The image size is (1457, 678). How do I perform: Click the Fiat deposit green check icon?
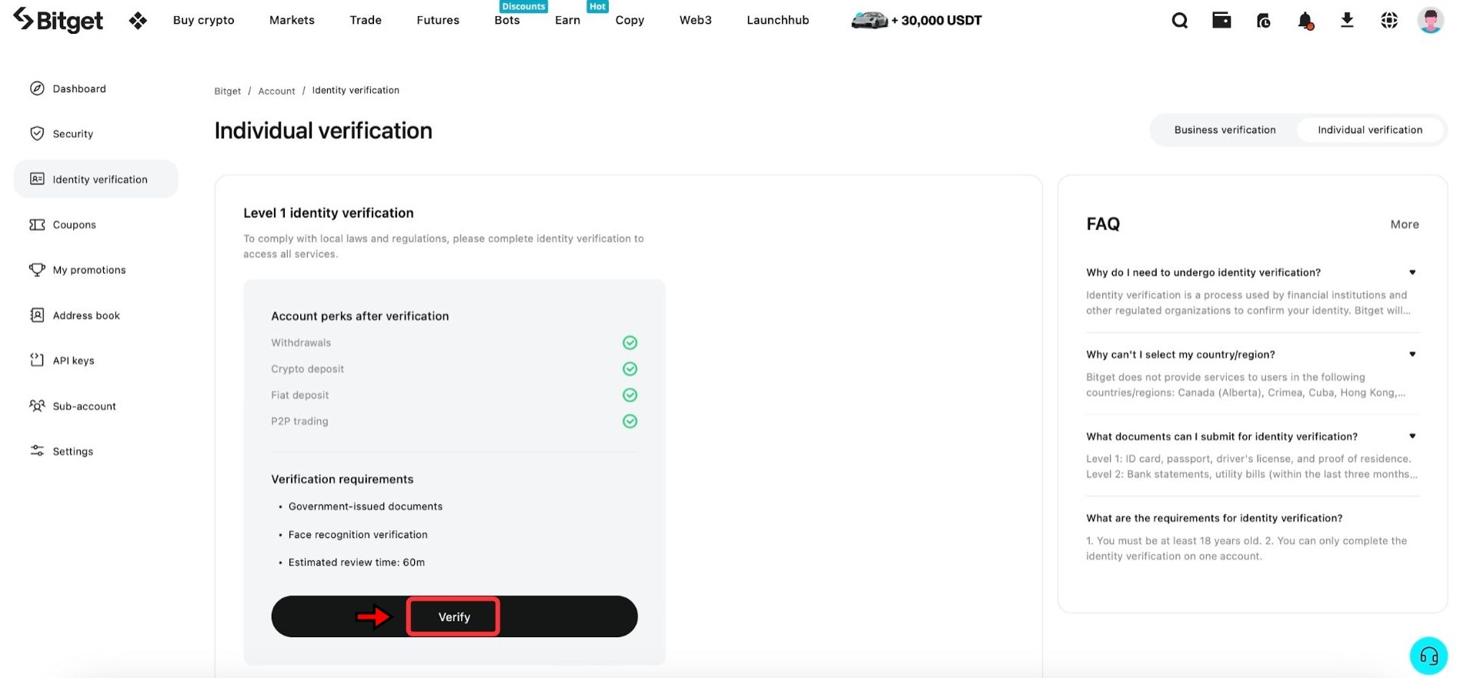pyautogui.click(x=630, y=395)
